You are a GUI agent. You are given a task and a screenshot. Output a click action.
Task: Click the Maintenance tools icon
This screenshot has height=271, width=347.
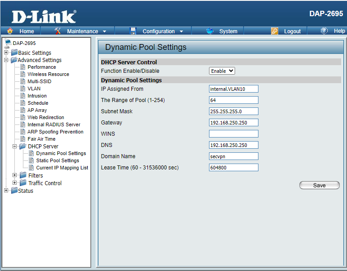pyautogui.click(x=58, y=31)
